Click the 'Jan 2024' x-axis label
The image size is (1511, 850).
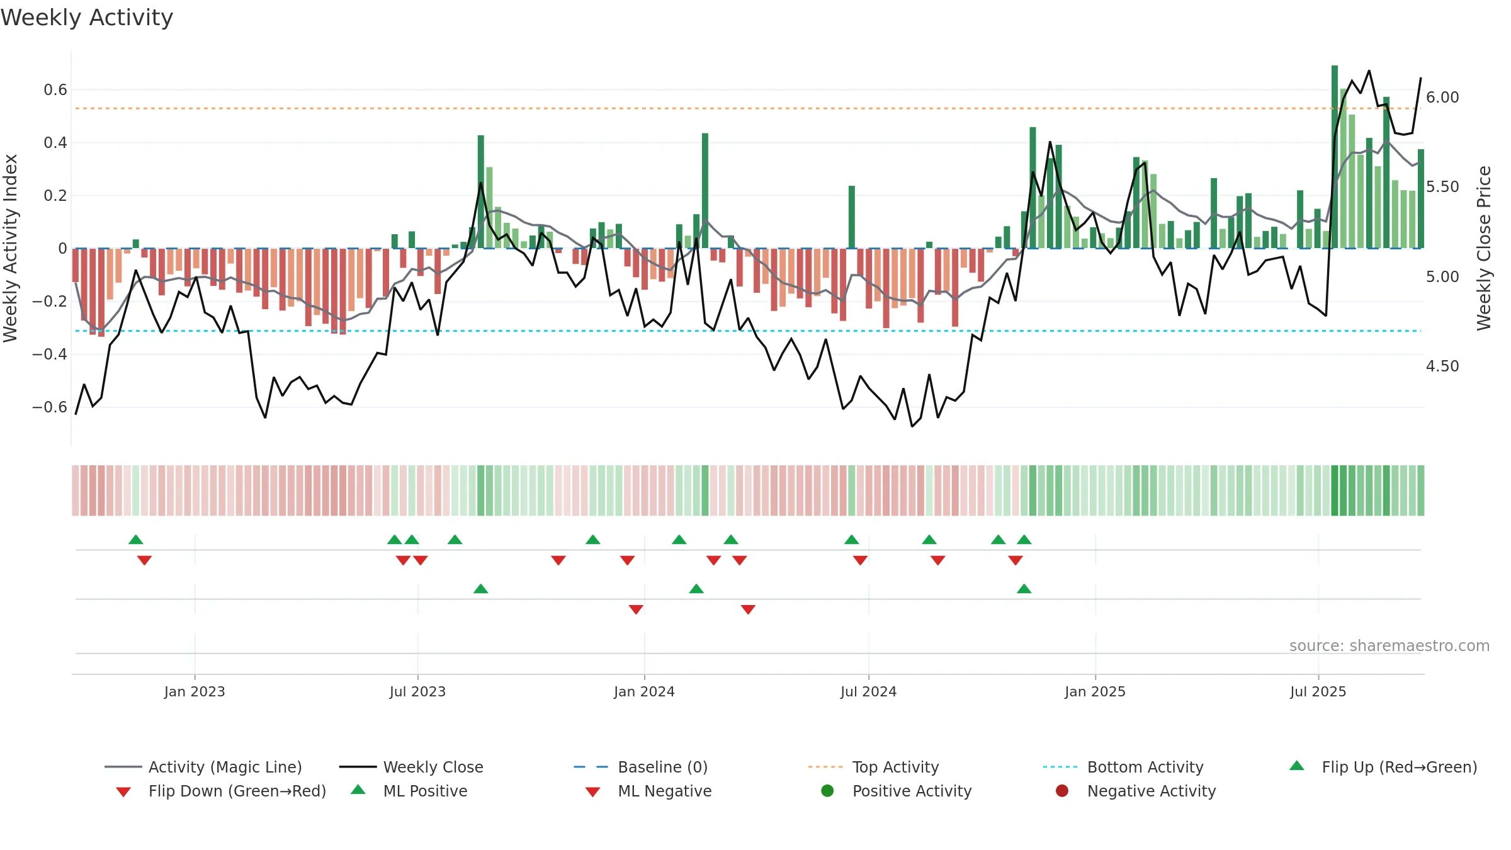pos(644,691)
